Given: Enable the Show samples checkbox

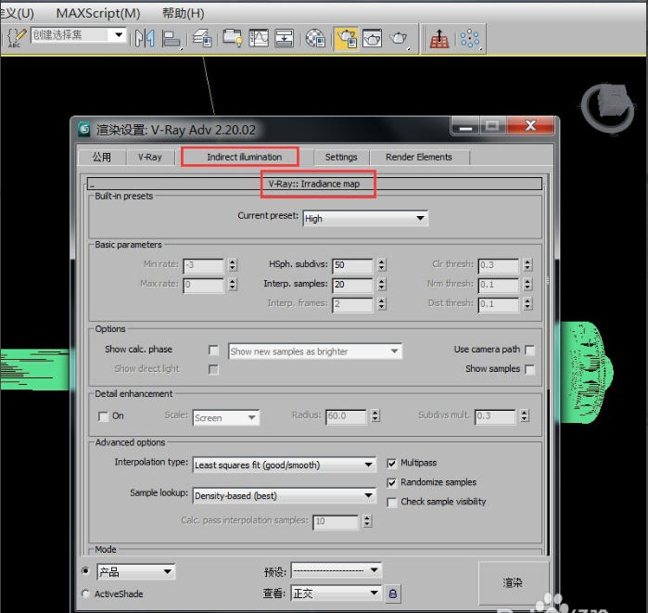Looking at the screenshot, I should 529,369.
